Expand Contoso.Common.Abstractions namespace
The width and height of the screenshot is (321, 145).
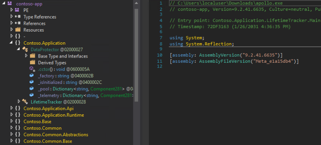(12, 134)
